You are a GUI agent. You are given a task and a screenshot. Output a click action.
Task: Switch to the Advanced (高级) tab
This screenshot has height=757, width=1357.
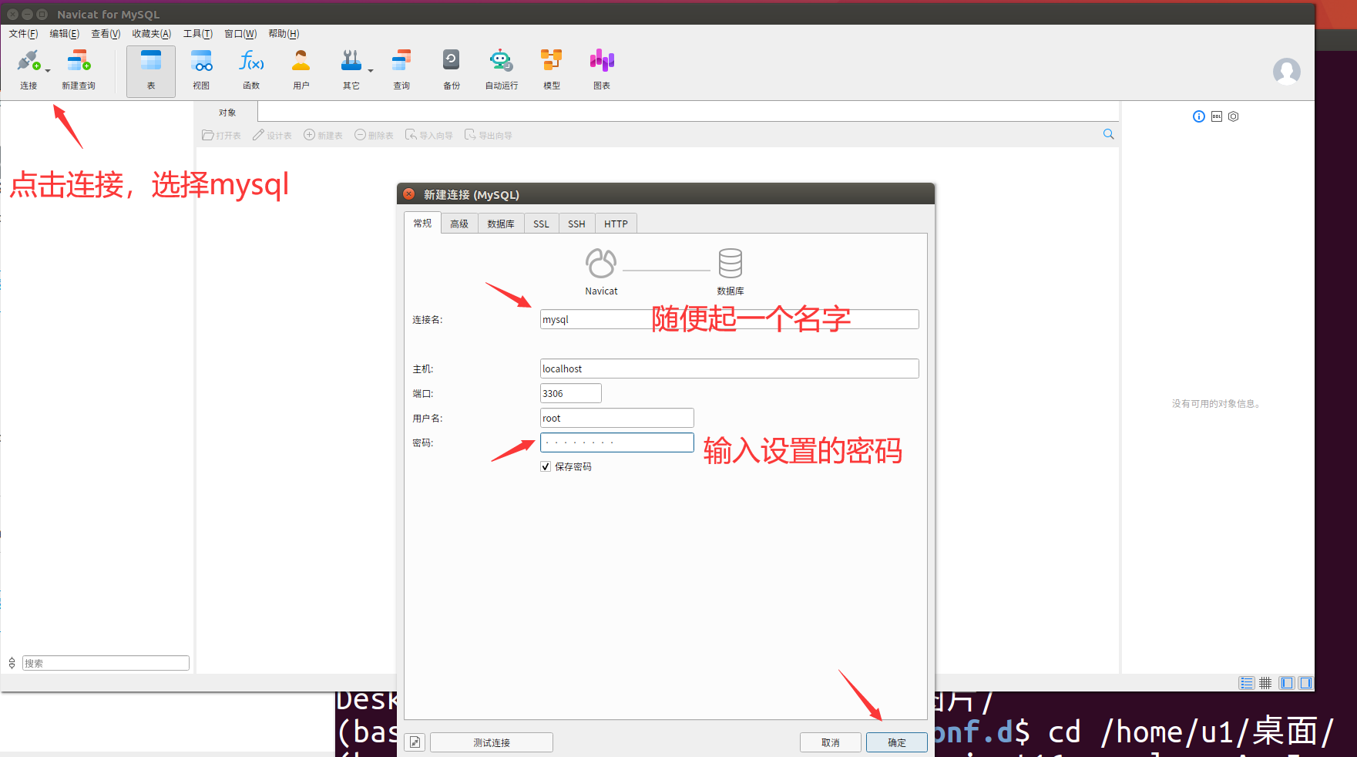coord(459,224)
